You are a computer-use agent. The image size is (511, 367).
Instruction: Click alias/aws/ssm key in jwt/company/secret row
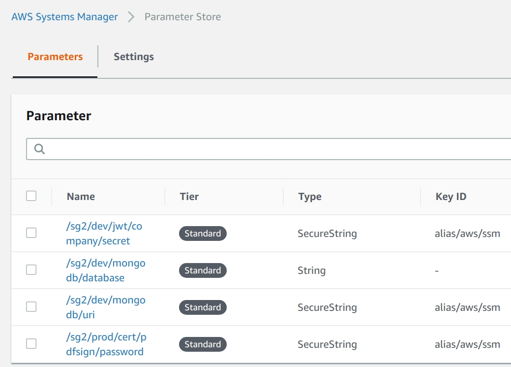(x=467, y=234)
